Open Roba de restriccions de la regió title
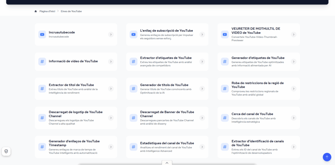 coord(258,85)
